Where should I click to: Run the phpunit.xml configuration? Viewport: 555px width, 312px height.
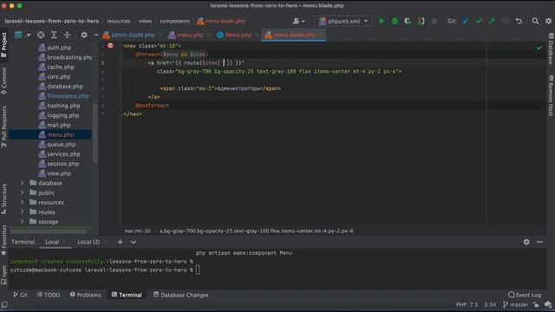pyautogui.click(x=382, y=21)
